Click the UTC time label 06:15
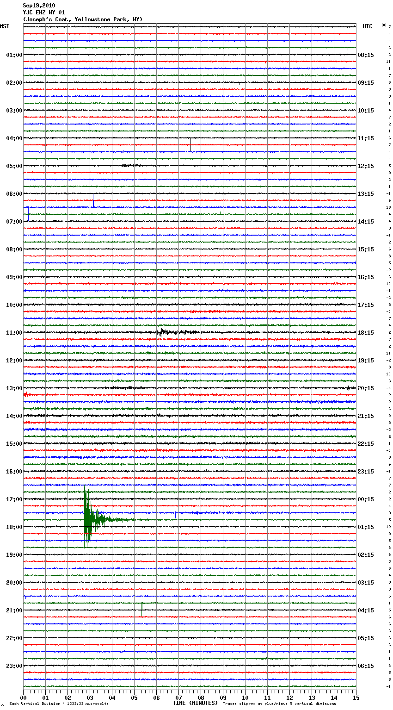393x710 pixels. [366, 666]
